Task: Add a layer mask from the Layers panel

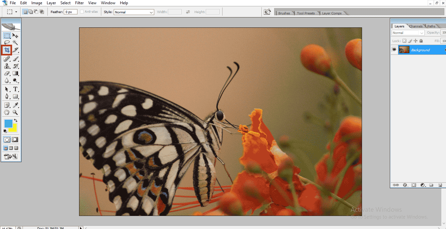Action: 413,185
